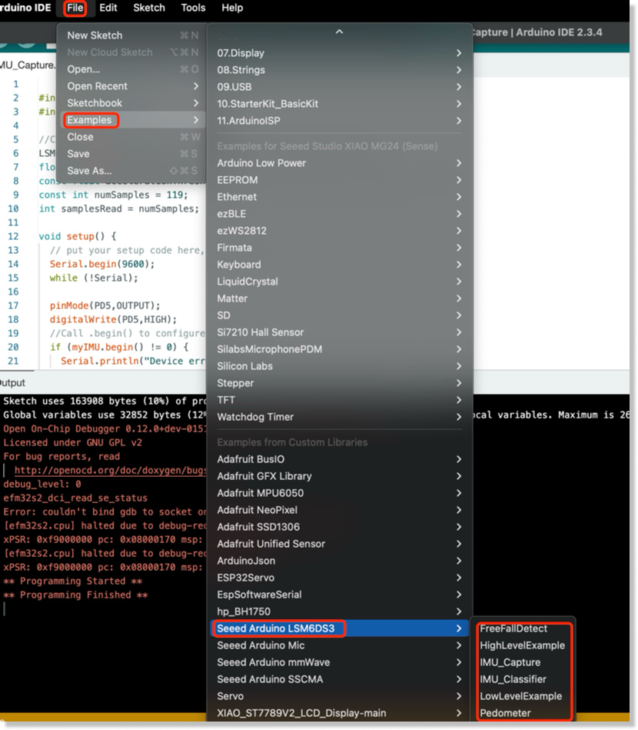638x730 pixels.
Task: Expand the 07.Display examples
Action: pos(339,53)
